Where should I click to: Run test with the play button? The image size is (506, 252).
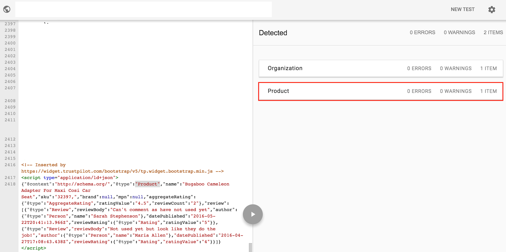pos(253,214)
